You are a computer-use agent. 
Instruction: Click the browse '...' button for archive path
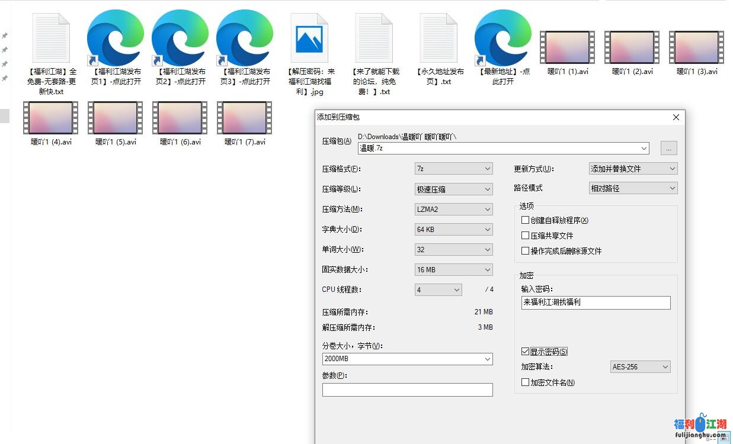(x=668, y=149)
